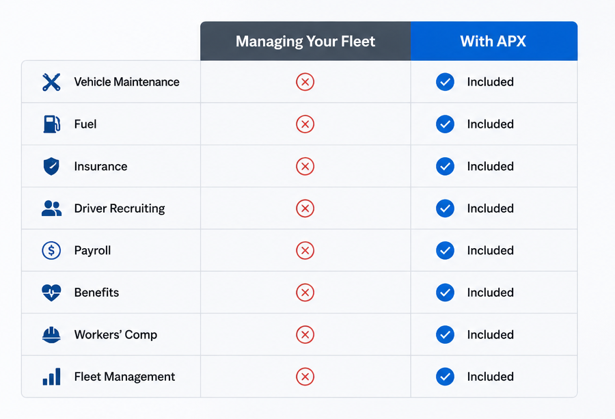Click the bar chart Fleet Management icon
Image resolution: width=615 pixels, height=419 pixels.
[x=51, y=377]
